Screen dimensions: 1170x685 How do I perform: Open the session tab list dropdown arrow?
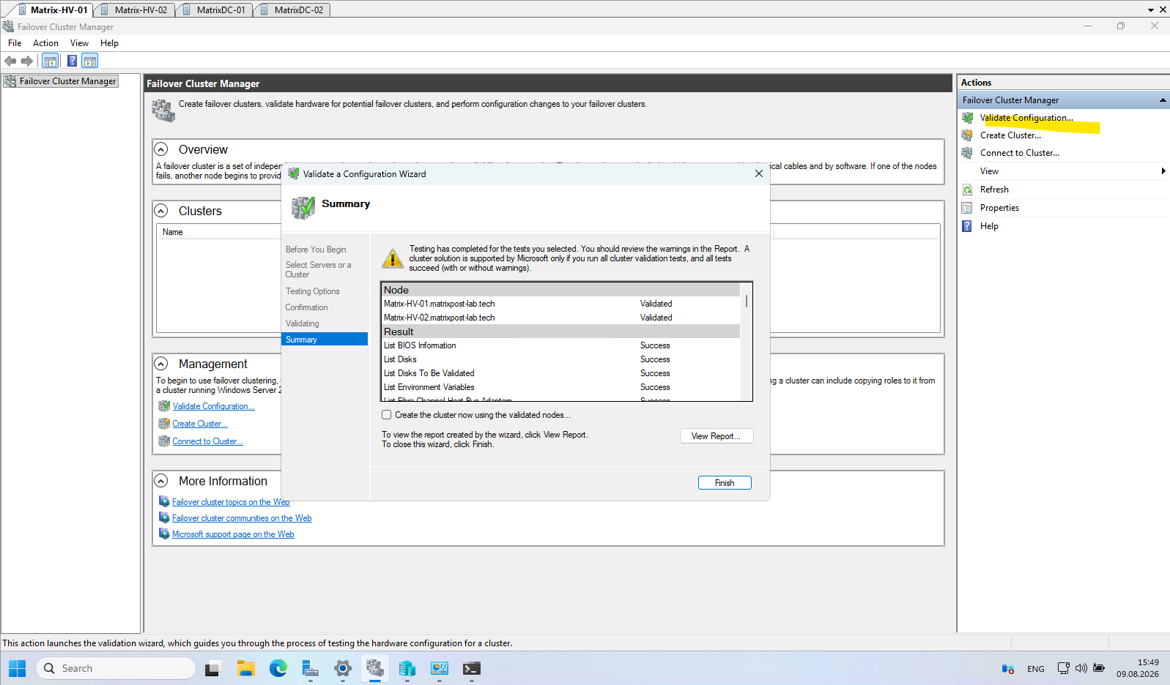pyautogui.click(x=1151, y=10)
